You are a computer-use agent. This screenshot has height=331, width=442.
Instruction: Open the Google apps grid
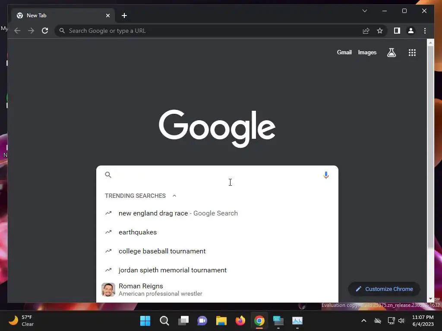point(412,52)
